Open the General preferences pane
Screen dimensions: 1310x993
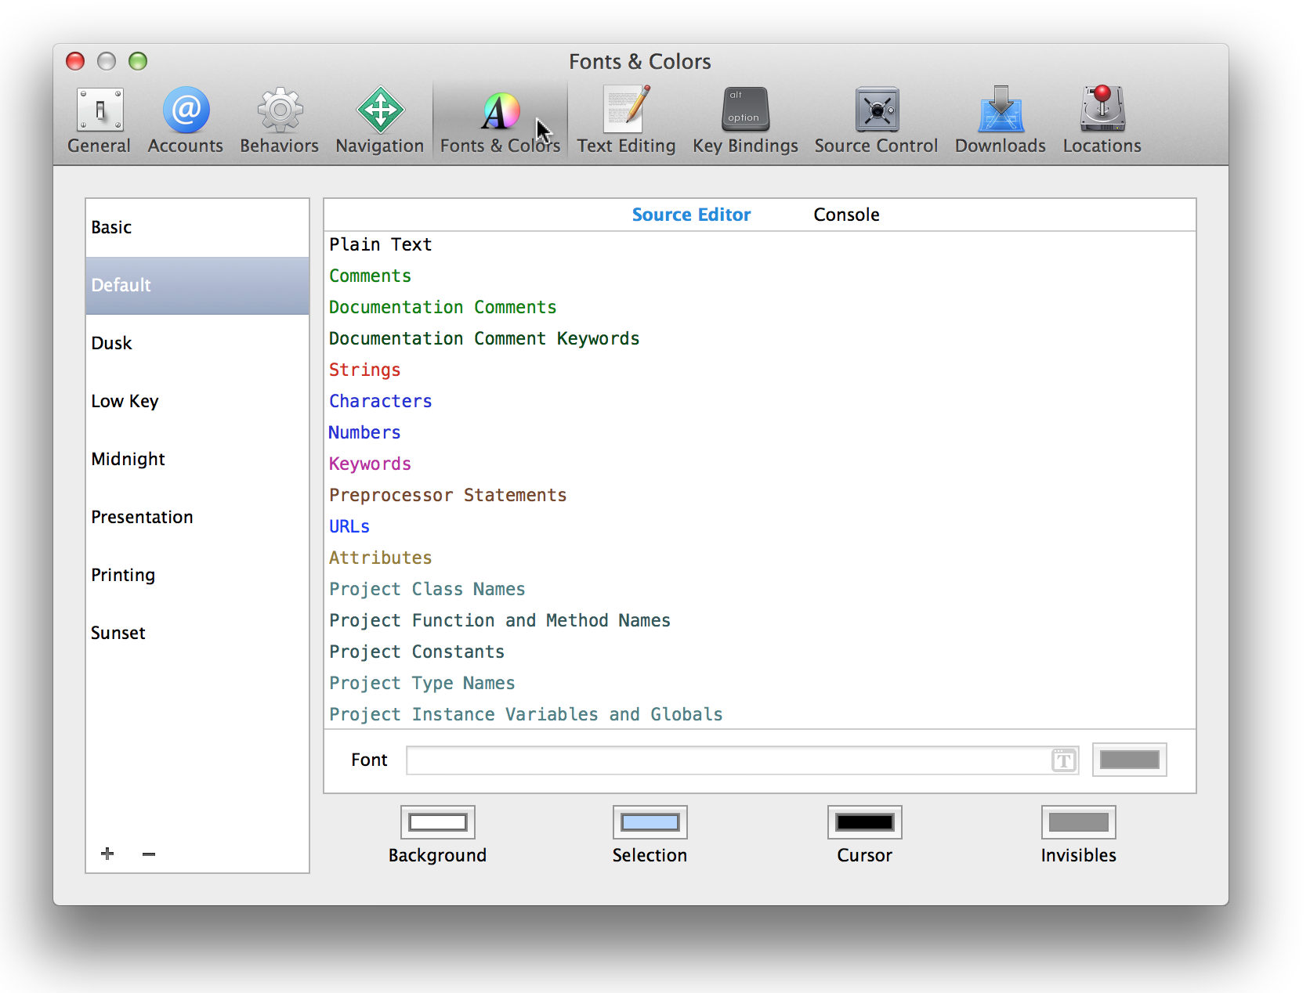[x=99, y=121]
